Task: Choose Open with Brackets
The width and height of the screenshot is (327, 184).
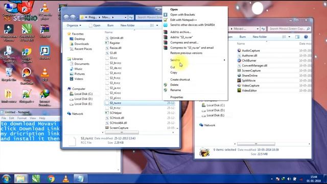Action: click(182, 15)
